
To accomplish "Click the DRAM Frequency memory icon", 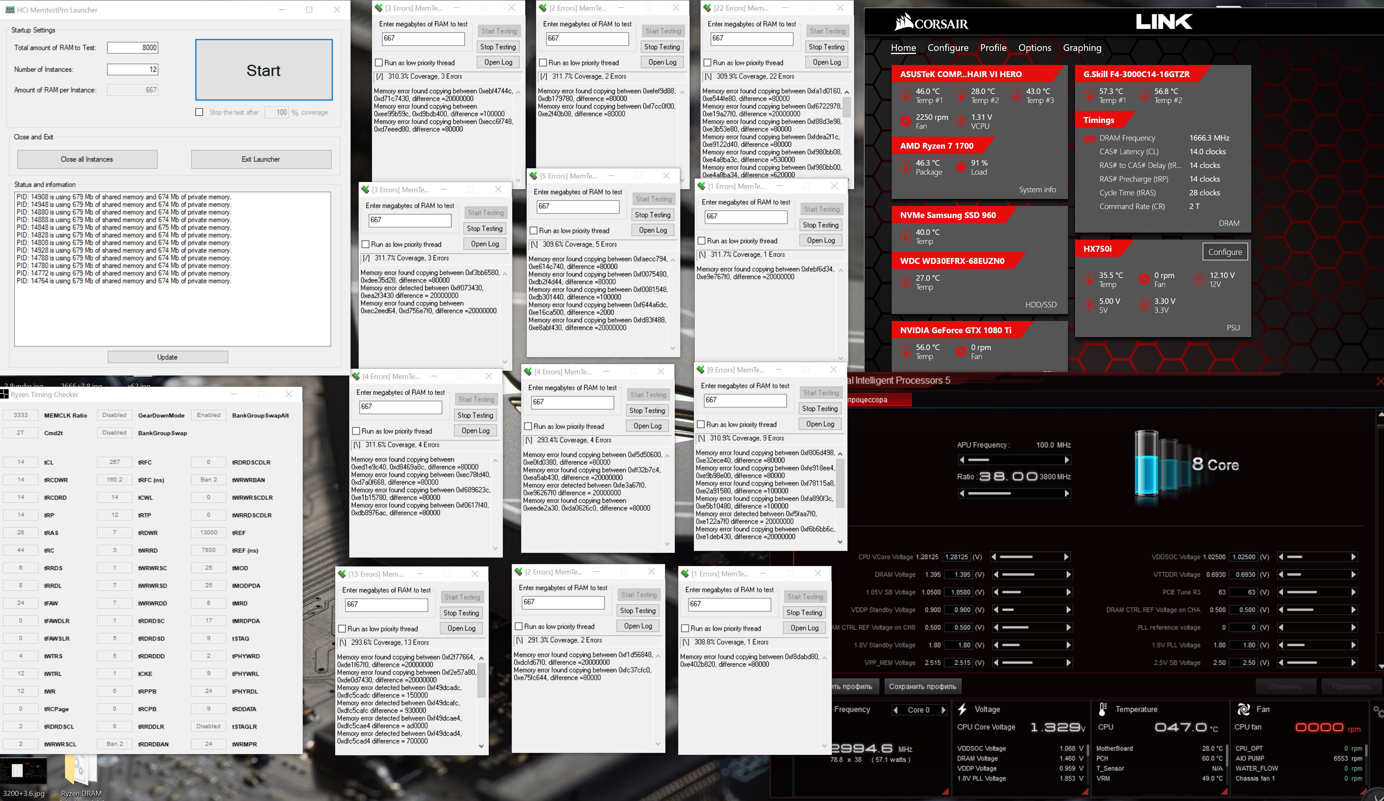I will point(1089,138).
